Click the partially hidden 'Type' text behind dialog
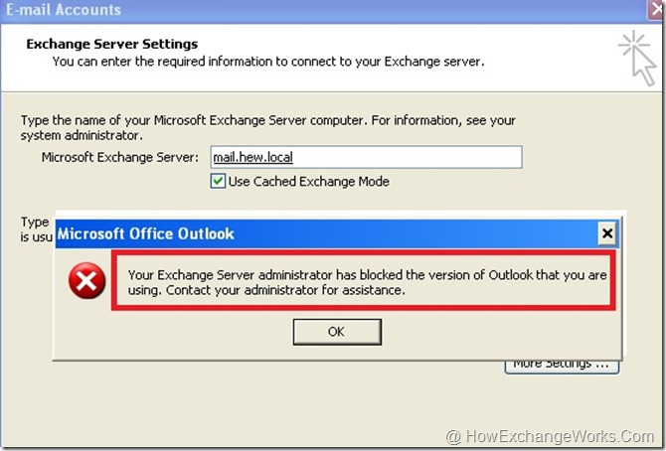This screenshot has height=451, width=666. click(x=34, y=223)
